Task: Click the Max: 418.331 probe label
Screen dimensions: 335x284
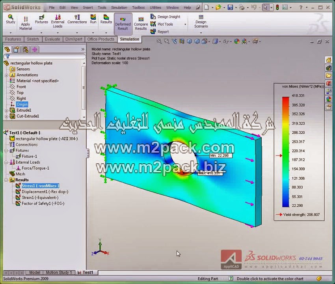Action: click(x=210, y=173)
